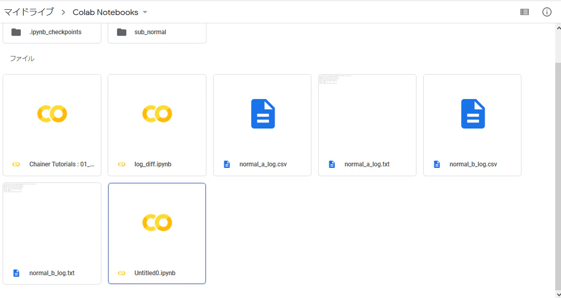Open Colab Notebooks folder dropdown
Viewport: 561px width, 298px height.
click(145, 12)
